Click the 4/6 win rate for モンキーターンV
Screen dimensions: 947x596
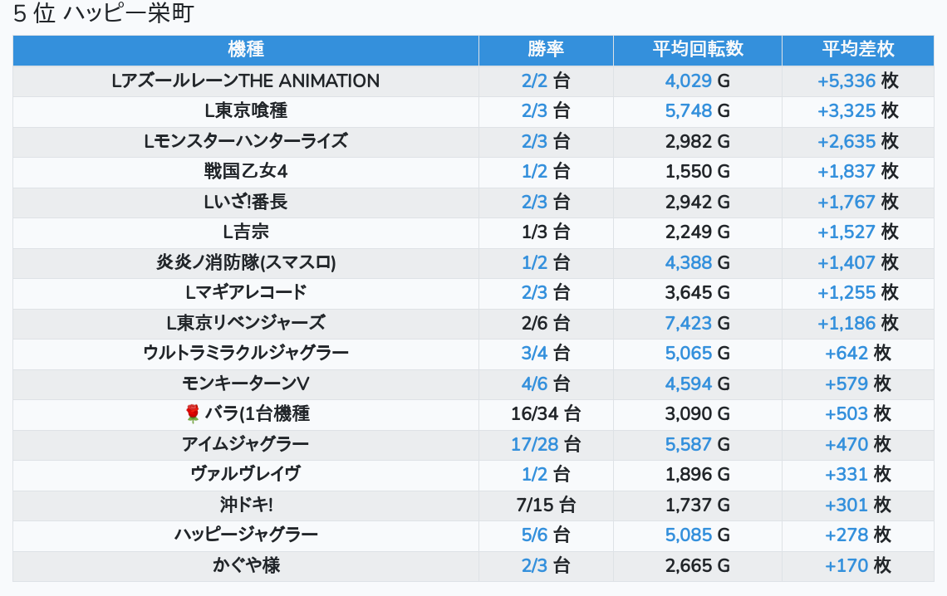(x=535, y=383)
